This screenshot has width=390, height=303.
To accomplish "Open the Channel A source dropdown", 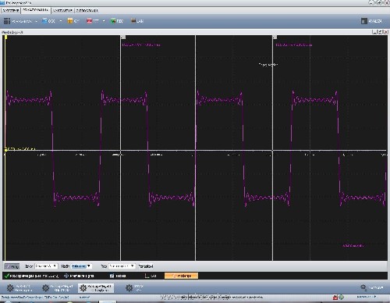I will [46, 266].
